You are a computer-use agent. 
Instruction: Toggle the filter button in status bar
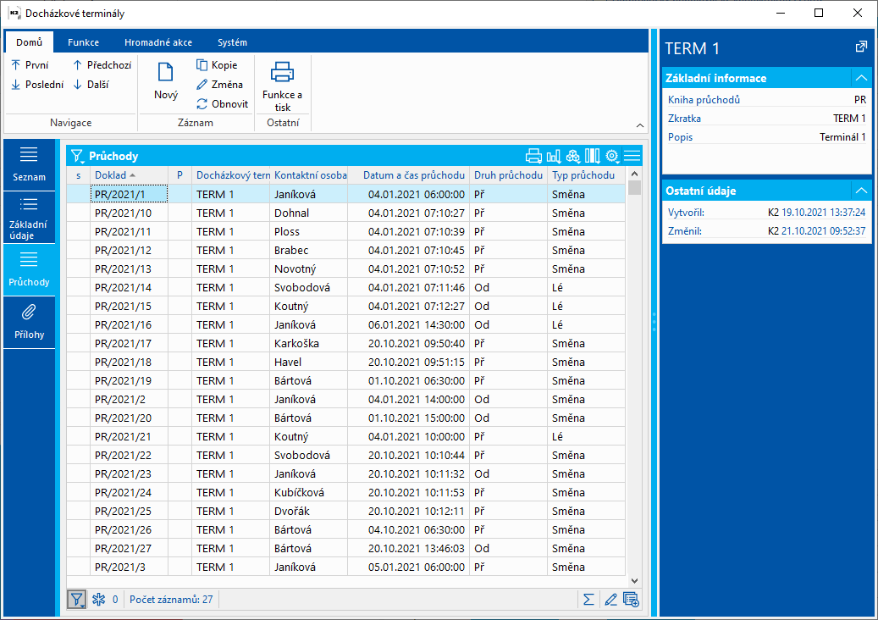(77, 600)
